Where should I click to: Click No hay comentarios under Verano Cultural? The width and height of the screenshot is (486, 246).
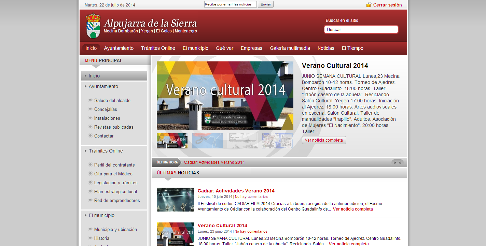click(x=251, y=231)
